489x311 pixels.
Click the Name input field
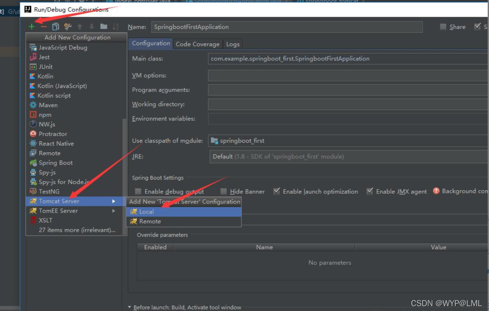(287, 27)
